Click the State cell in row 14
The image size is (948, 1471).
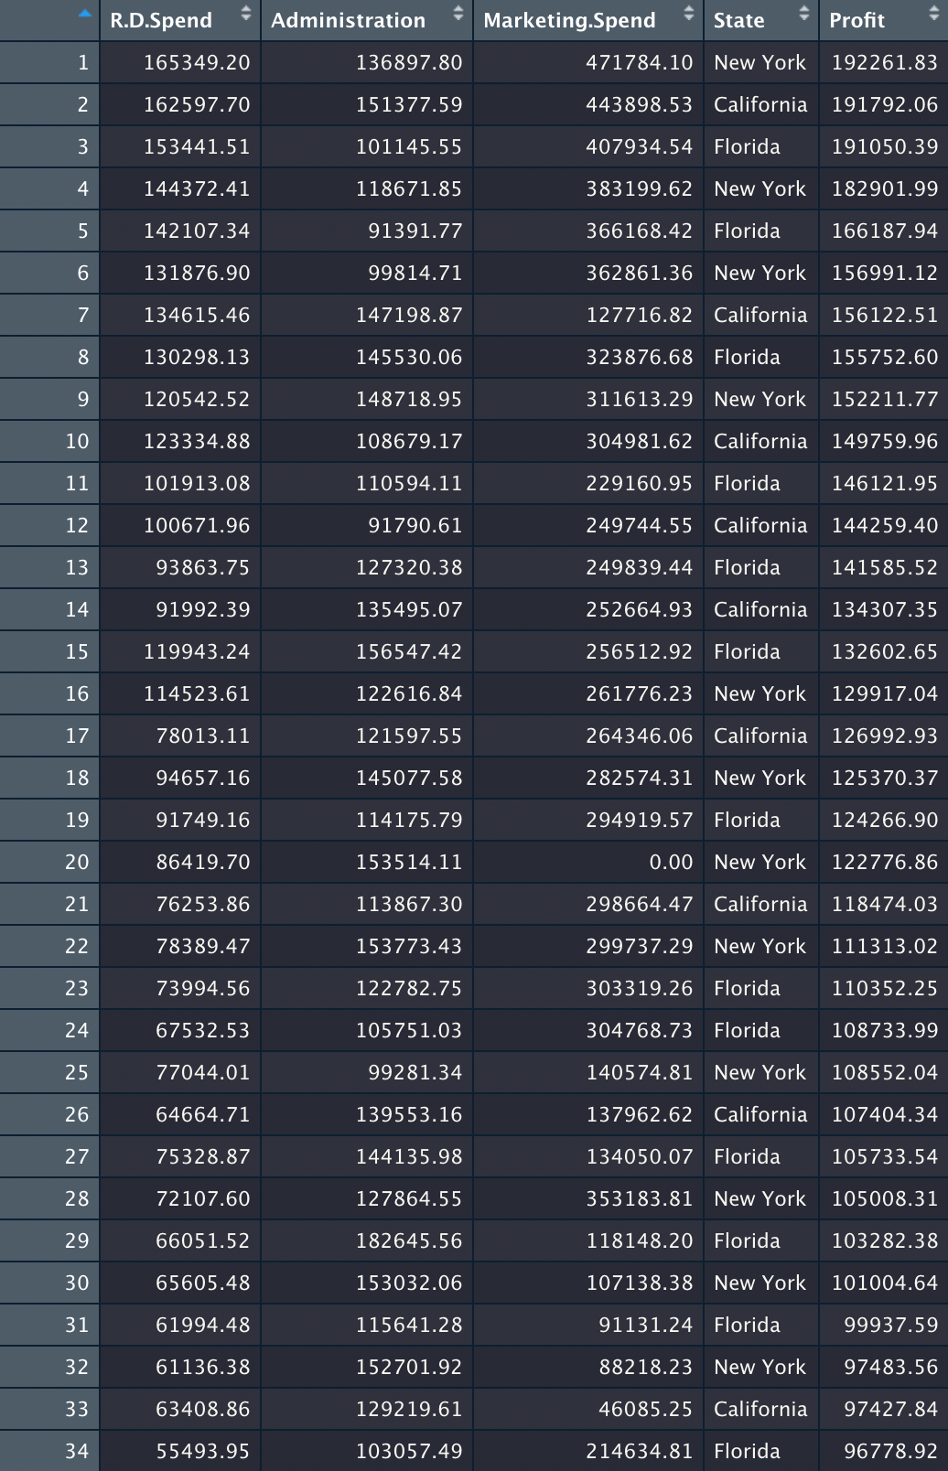[x=761, y=609]
